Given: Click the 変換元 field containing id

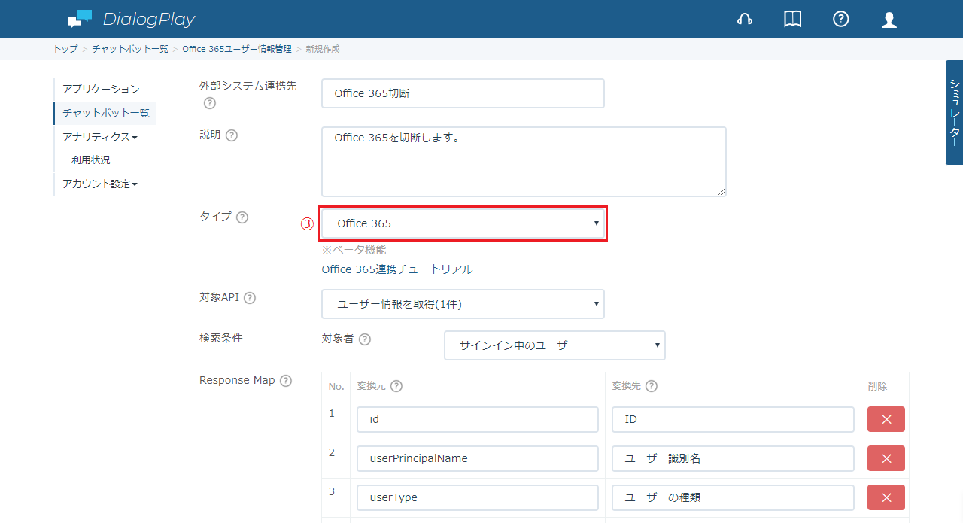Looking at the screenshot, I should click(478, 419).
